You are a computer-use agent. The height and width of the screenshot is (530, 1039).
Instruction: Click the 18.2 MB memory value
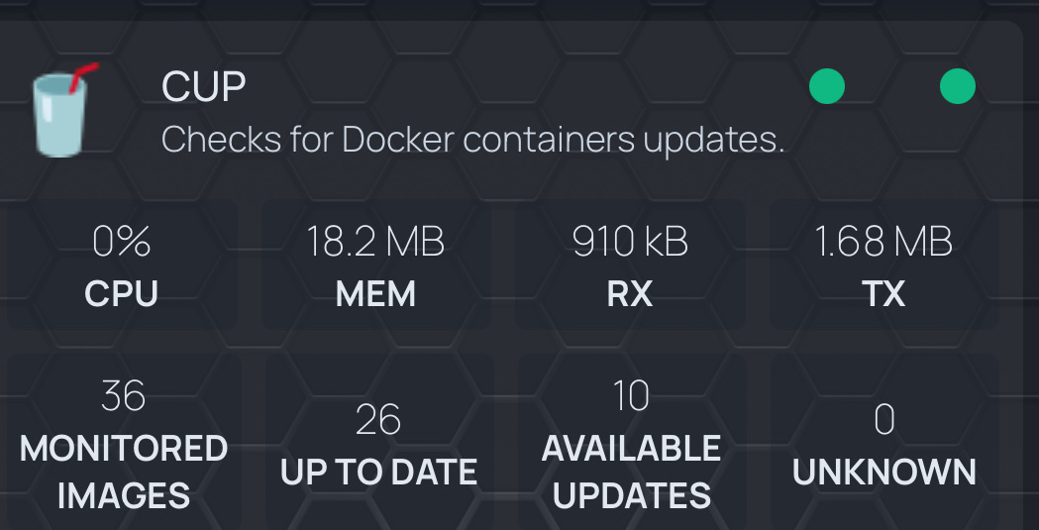(376, 242)
